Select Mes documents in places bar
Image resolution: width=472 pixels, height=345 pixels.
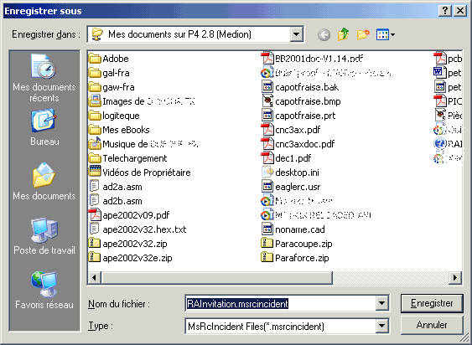(x=44, y=182)
